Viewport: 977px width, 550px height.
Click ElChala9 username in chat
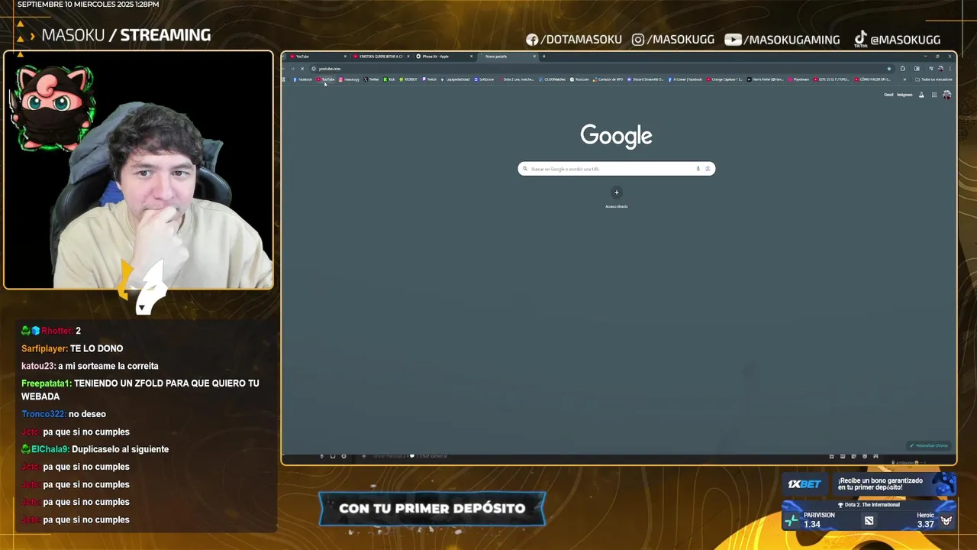50,449
